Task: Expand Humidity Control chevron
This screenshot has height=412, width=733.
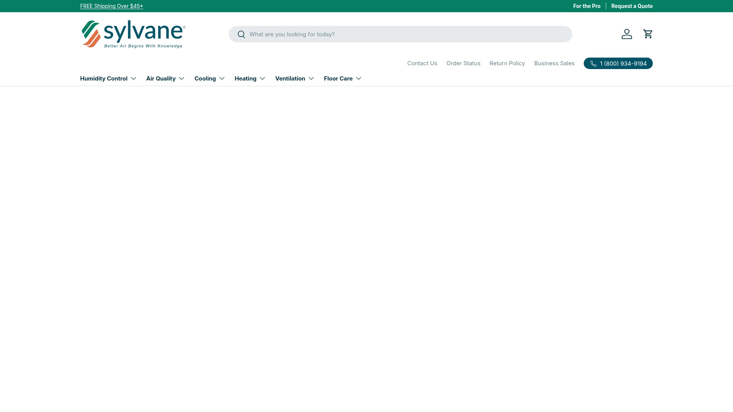Action: tap(133, 79)
